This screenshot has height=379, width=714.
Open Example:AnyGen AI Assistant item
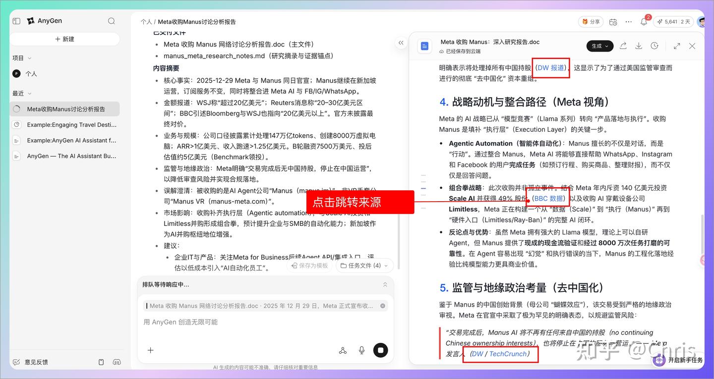pos(64,140)
